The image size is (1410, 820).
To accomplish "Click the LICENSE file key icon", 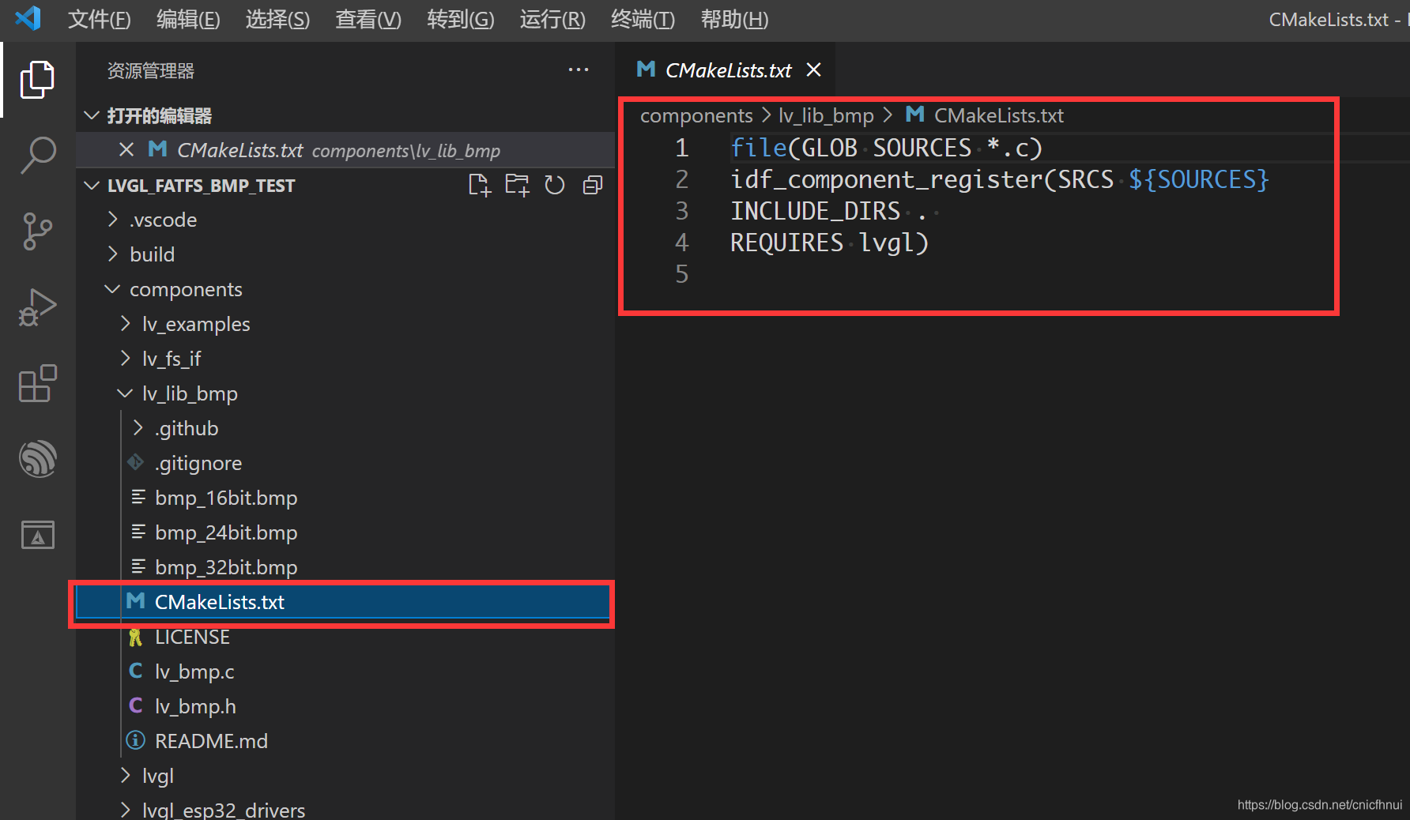I will coord(136,637).
